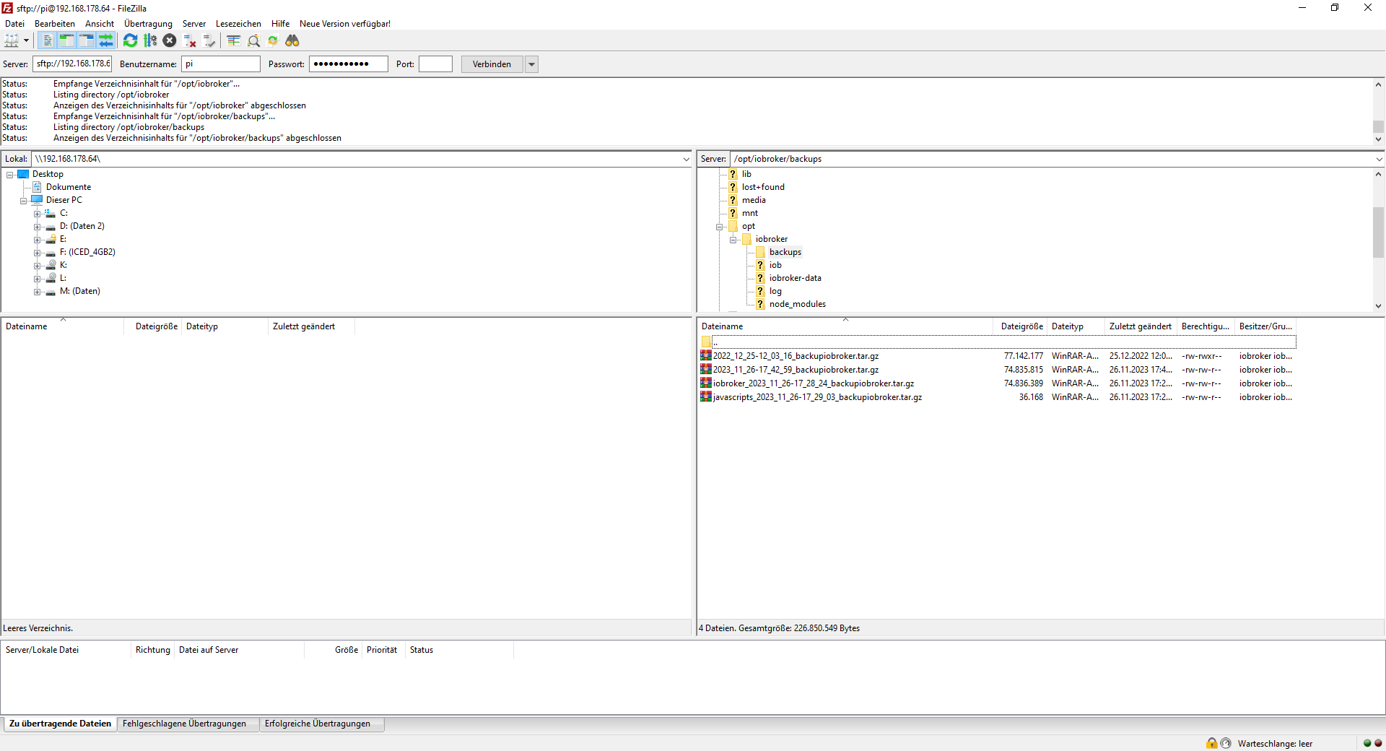
Task: Click the Benutzername input field
Action: 221,64
